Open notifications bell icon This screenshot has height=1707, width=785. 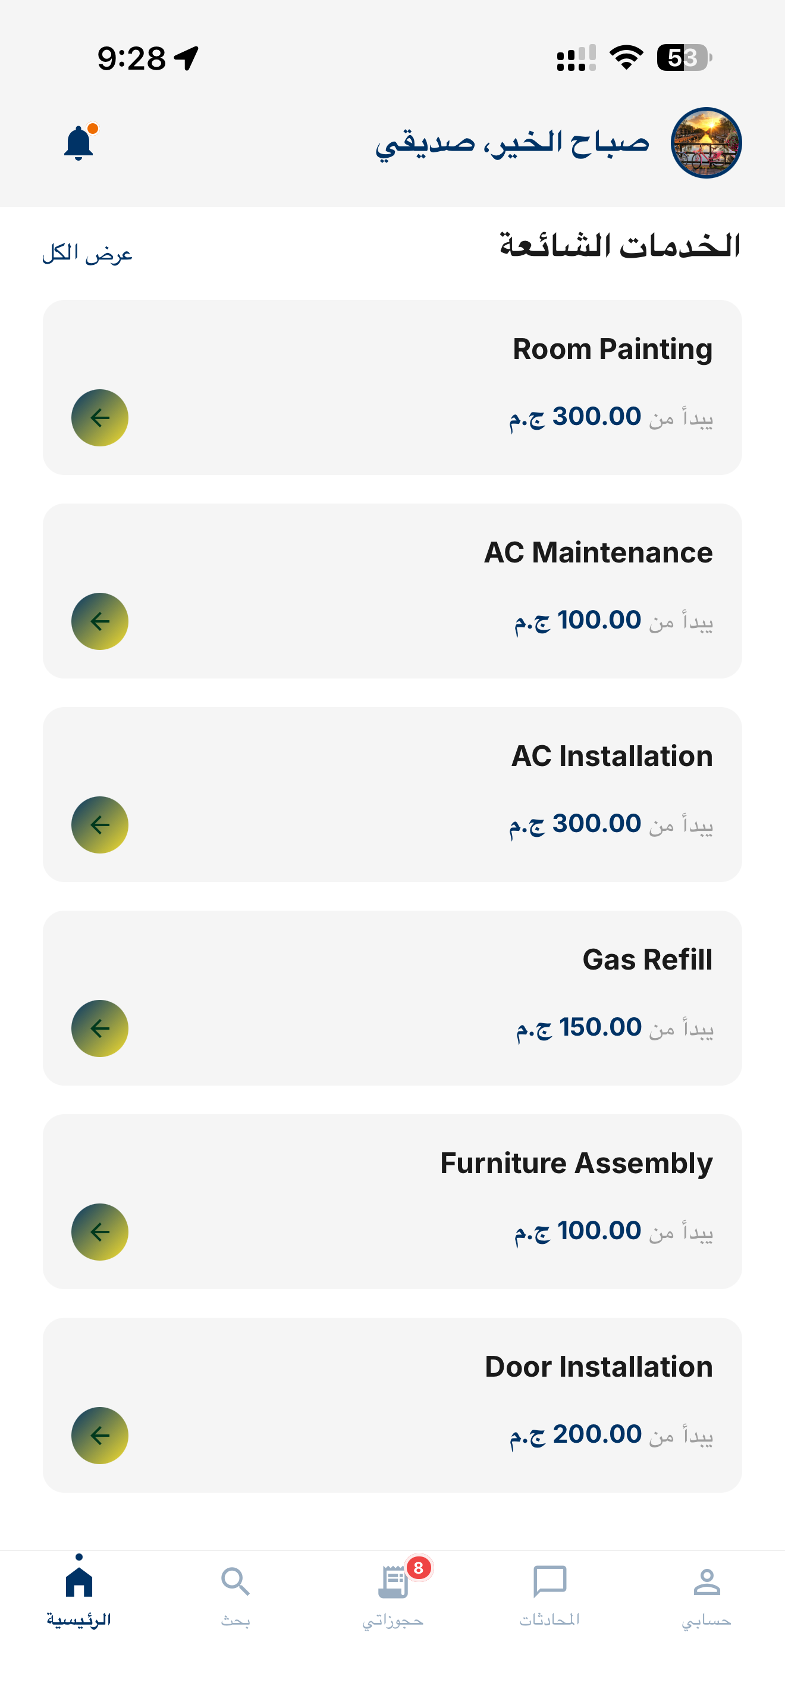coord(78,142)
